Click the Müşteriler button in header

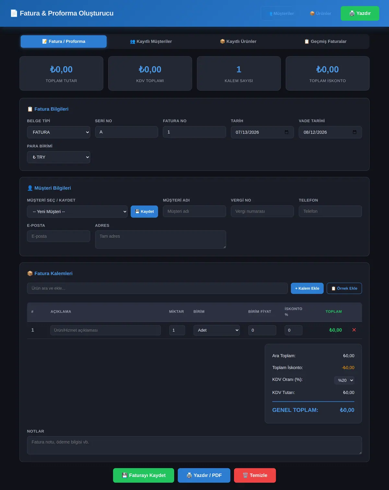pyautogui.click(x=281, y=13)
